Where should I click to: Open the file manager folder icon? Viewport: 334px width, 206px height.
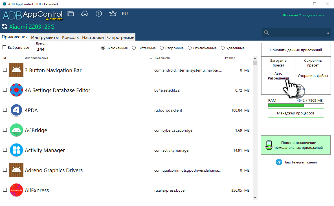click(x=71, y=14)
